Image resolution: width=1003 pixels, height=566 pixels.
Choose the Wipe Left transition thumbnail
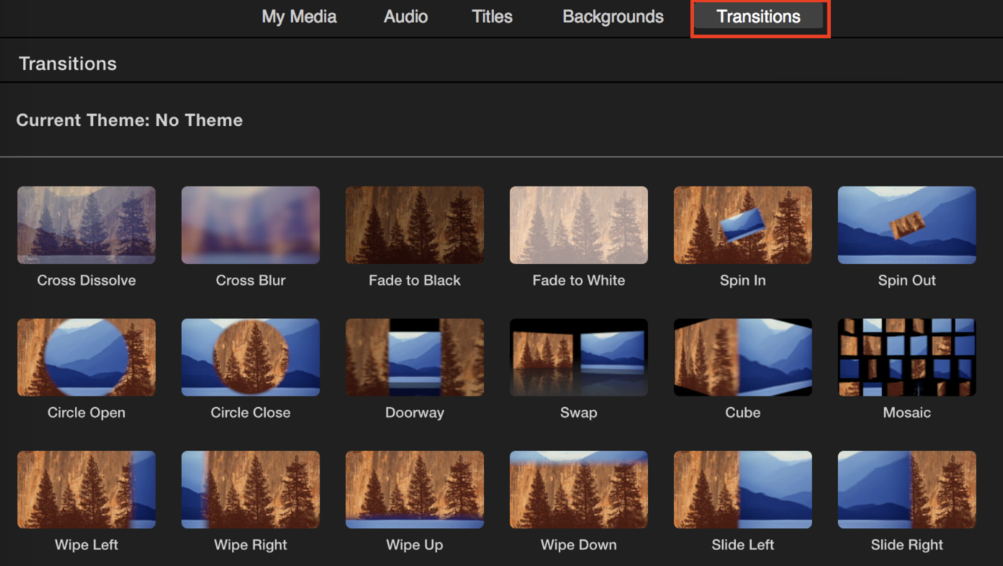[86, 490]
